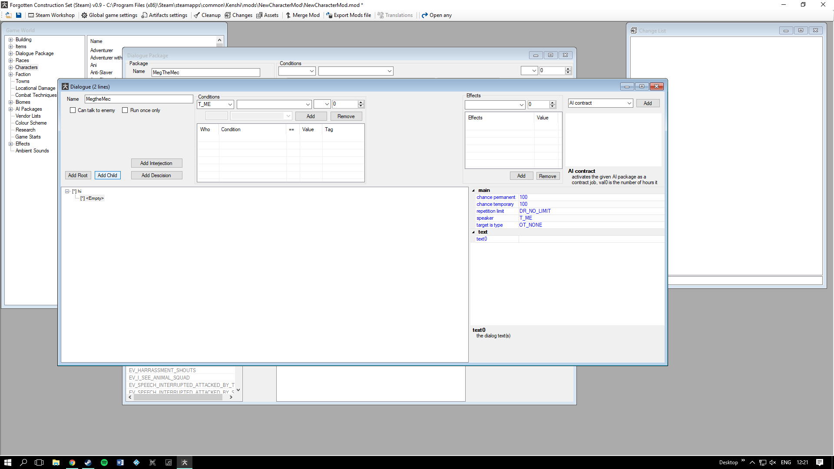Enable Can talk to enemy checkbox
This screenshot has width=834, height=469.
(x=73, y=110)
